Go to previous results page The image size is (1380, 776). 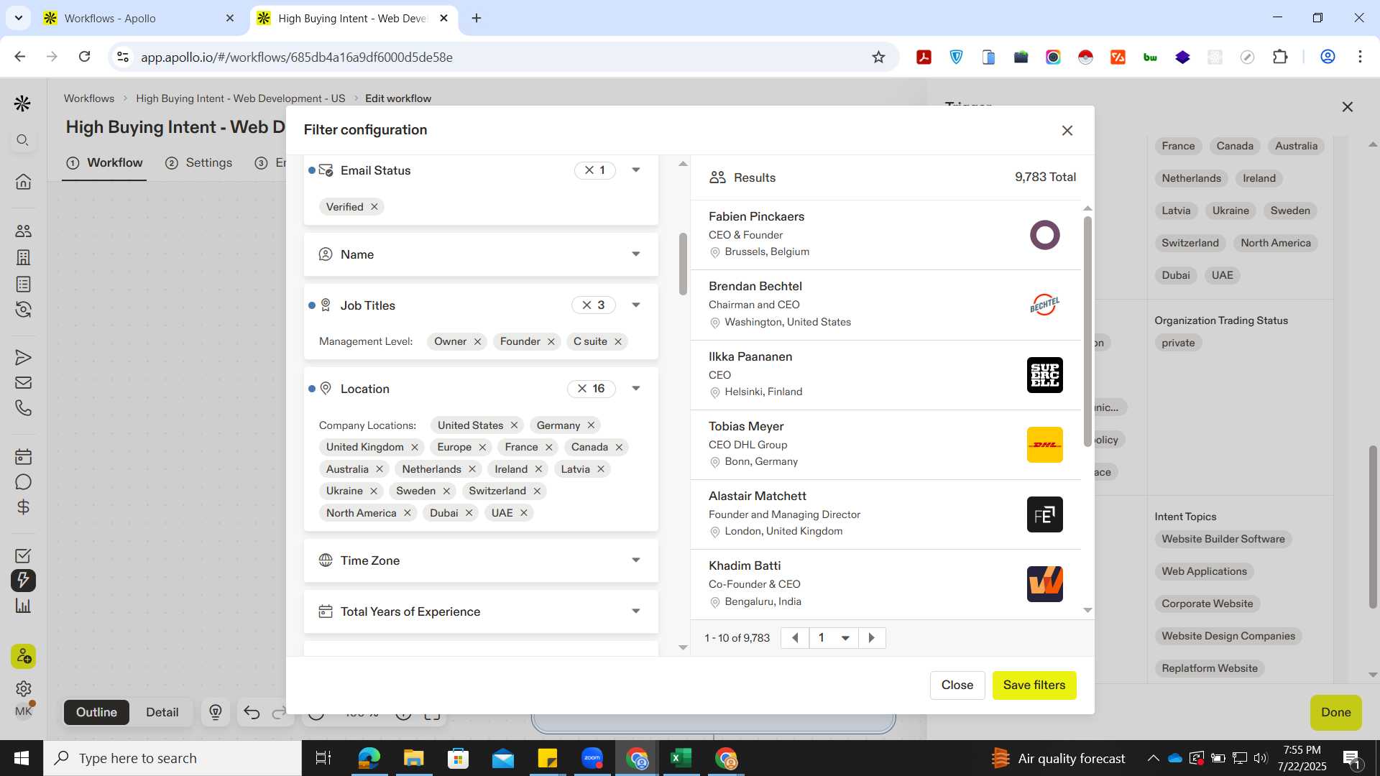click(795, 638)
